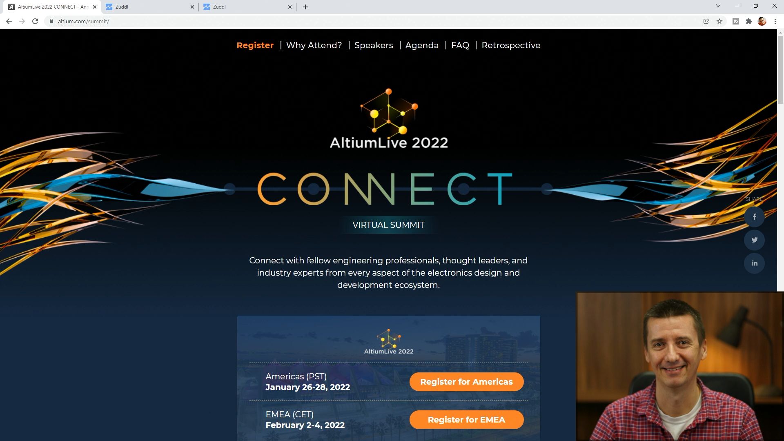The image size is (784, 441).
Task: Close the first Zuddl tab
Action: [x=192, y=7]
